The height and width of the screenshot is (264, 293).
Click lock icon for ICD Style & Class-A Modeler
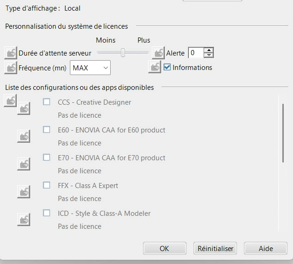24,220
